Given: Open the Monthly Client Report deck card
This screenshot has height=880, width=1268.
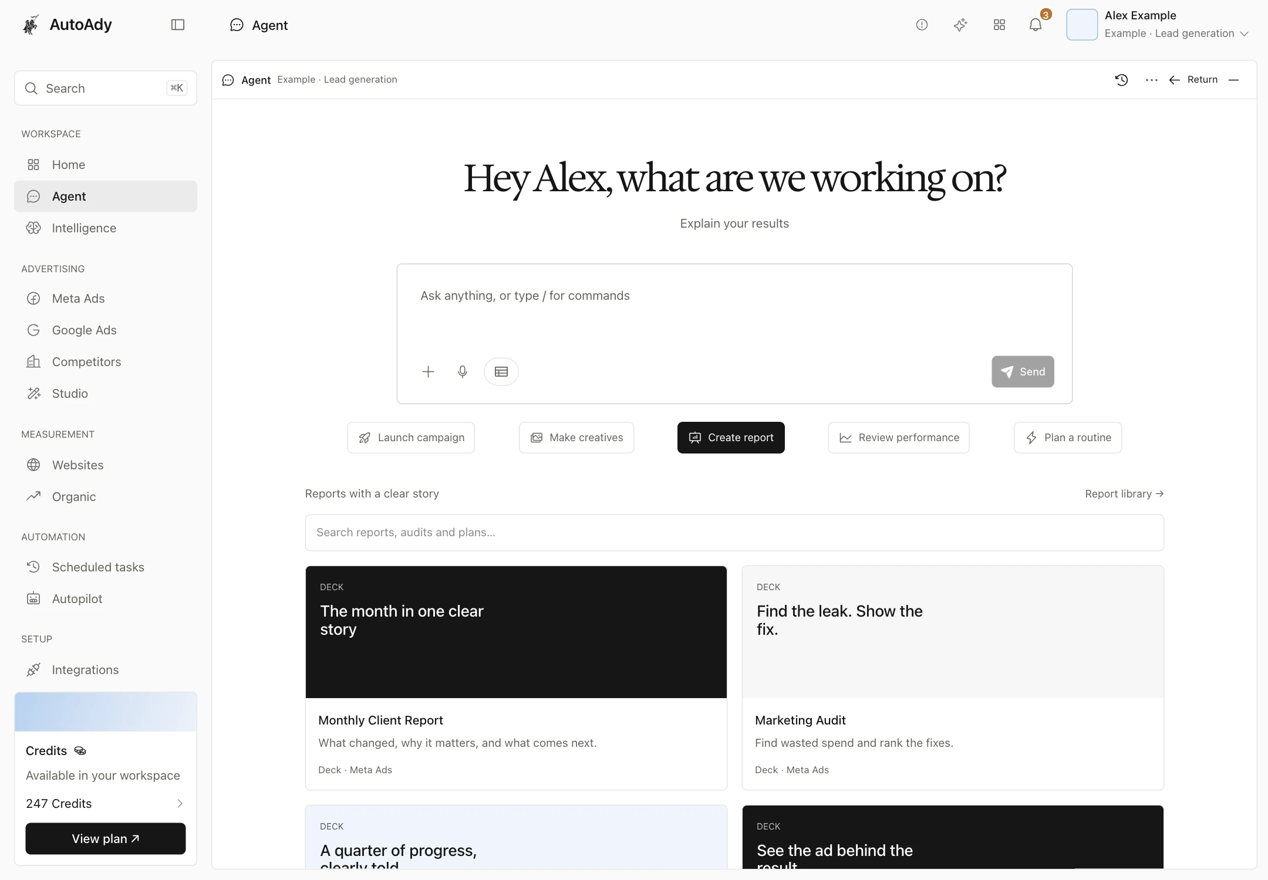Looking at the screenshot, I should [x=516, y=678].
